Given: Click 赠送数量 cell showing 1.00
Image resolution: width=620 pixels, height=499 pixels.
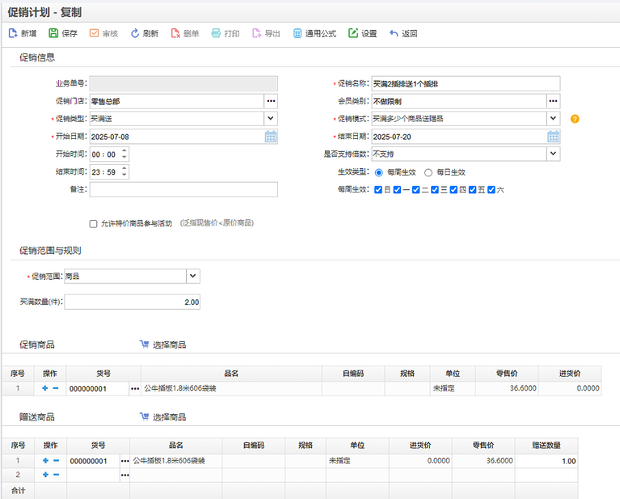Looking at the screenshot, I should coord(547,461).
